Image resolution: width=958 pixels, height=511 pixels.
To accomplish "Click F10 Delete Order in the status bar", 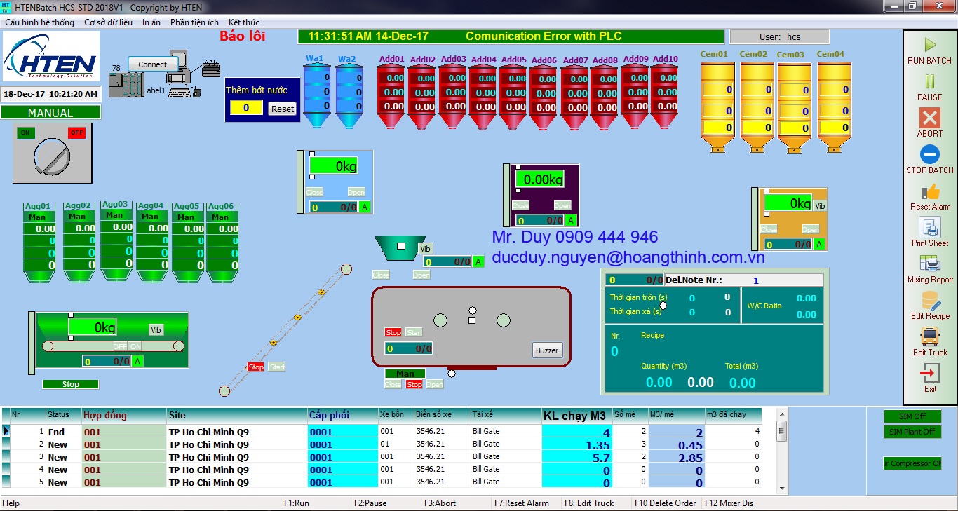I will coord(665,503).
